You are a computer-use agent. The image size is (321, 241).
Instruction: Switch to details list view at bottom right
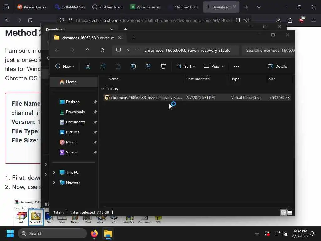coord(283,212)
